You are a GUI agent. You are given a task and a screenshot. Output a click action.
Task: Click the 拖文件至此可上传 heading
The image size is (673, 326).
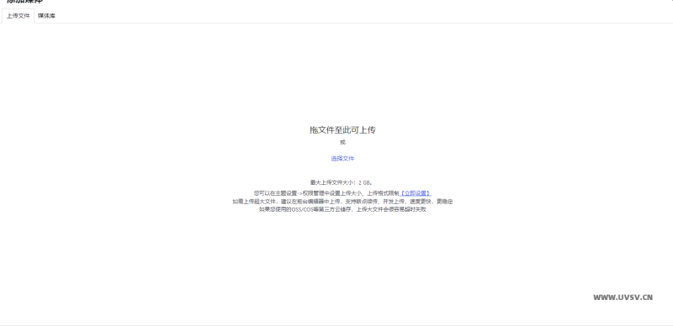342,130
